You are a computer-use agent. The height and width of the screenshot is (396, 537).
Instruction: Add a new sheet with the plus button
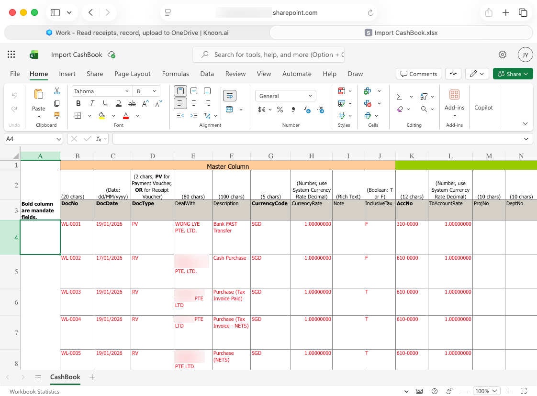92,377
